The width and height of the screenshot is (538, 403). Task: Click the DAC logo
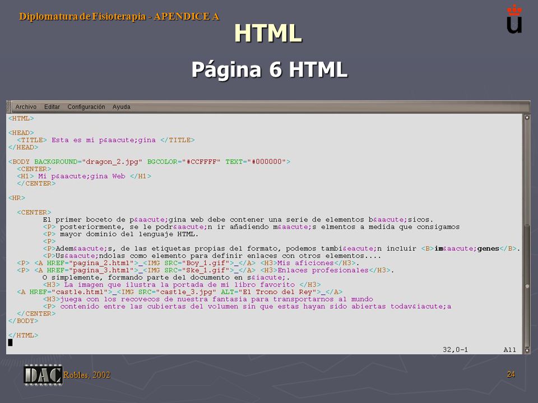(43, 374)
